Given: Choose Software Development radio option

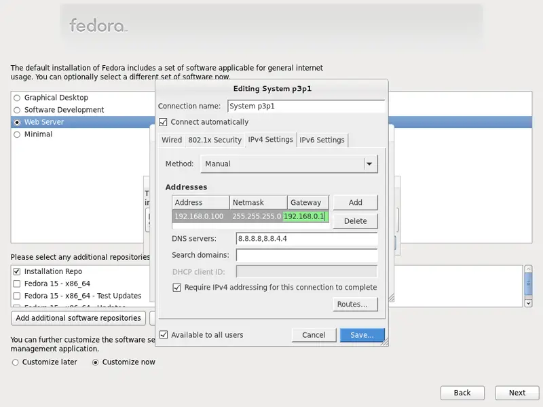Looking at the screenshot, I should pos(17,110).
